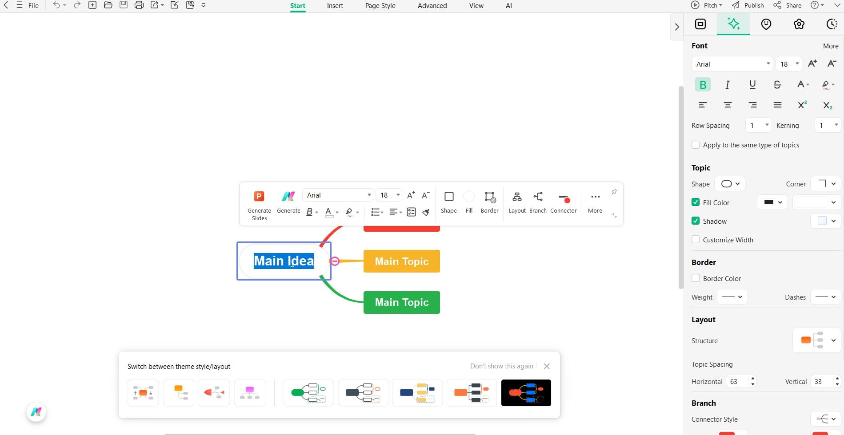Open the emoji/sticker panel in the right sidebar
The width and height of the screenshot is (844, 435).
point(766,24)
